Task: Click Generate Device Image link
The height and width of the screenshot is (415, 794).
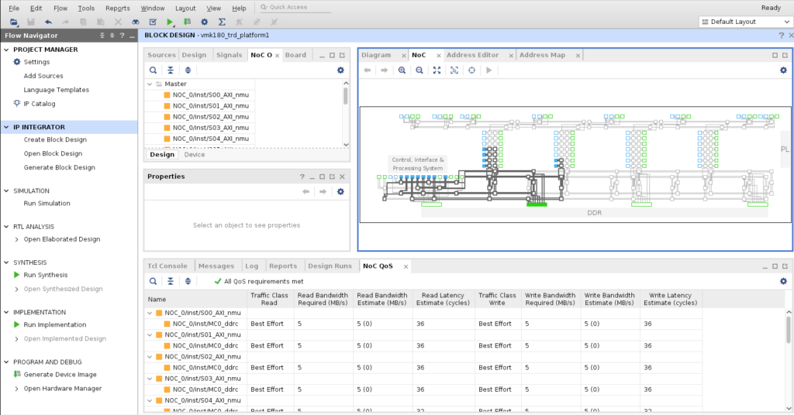Action: [60, 375]
